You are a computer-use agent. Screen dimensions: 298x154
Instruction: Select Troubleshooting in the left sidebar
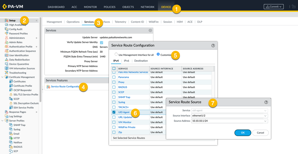[18, 73]
